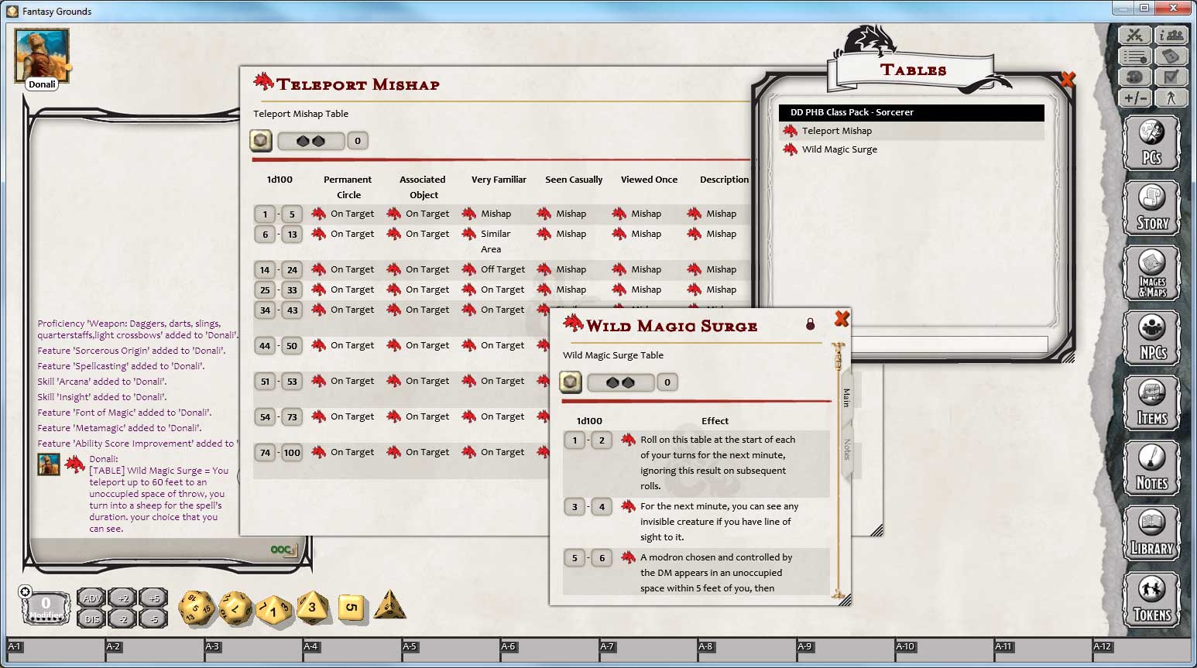Roll the yellow d20 die in the dice tray
1197x668 pixels.
(196, 608)
